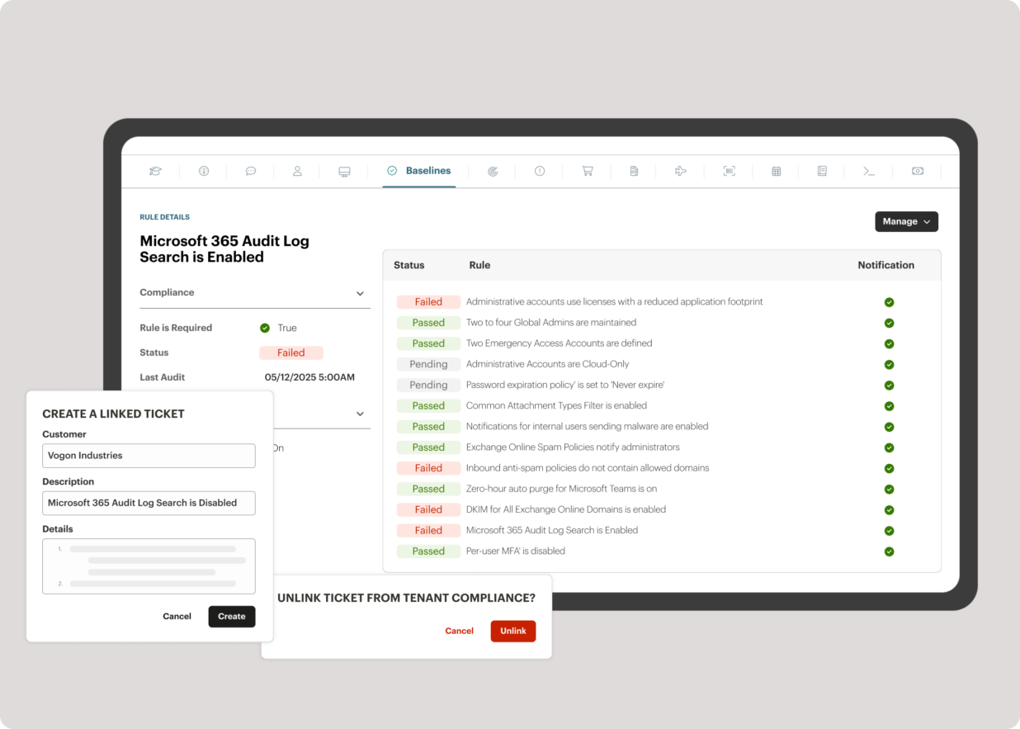Click the monitor icon in the navigation bar
The width and height of the screenshot is (1020, 729).
click(344, 171)
